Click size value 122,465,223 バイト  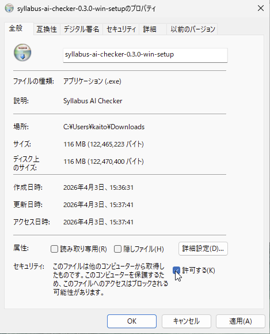[x=117, y=144]
